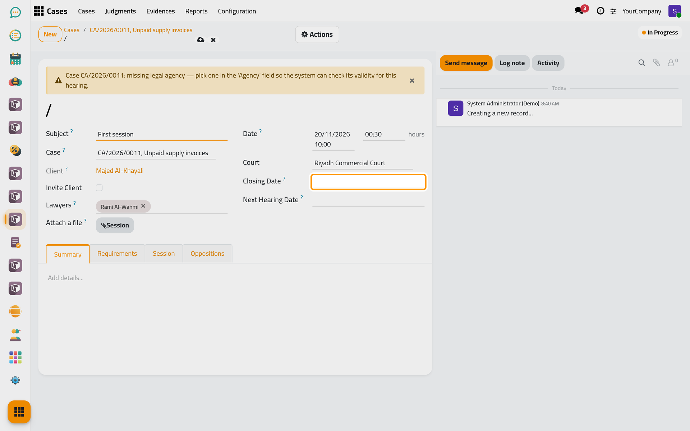Open the Judgments menu
Screen dimensions: 690x431
tap(120, 11)
